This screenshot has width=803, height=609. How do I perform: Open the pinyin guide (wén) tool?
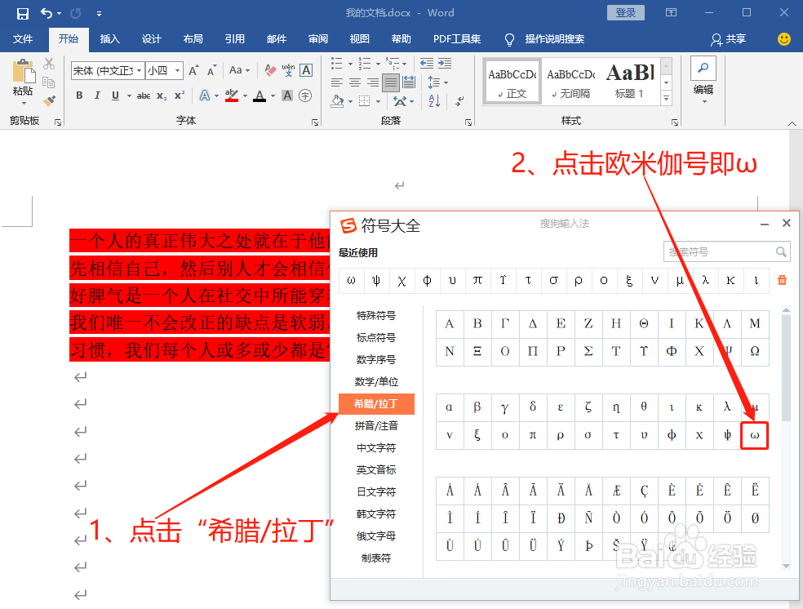pyautogui.click(x=288, y=70)
